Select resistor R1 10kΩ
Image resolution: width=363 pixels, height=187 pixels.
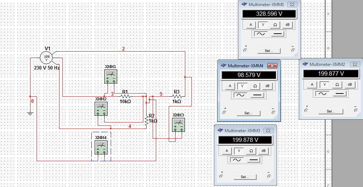coord(125,96)
